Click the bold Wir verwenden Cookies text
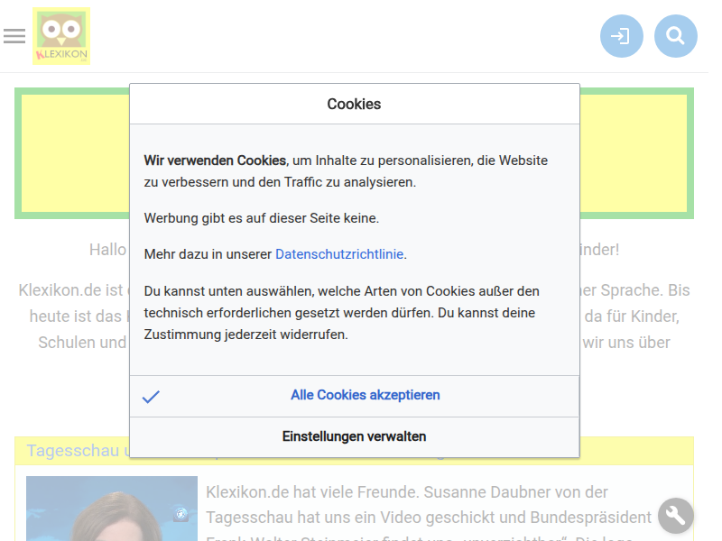 [215, 160]
